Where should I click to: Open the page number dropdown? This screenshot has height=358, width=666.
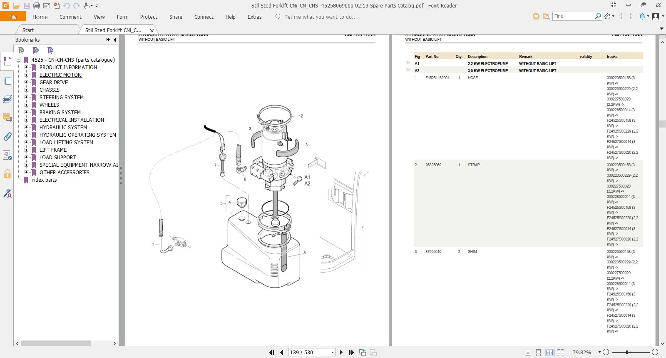click(333, 352)
